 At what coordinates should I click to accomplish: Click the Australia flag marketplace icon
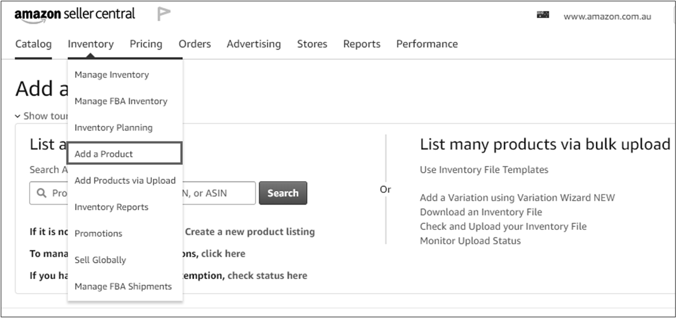coord(543,16)
